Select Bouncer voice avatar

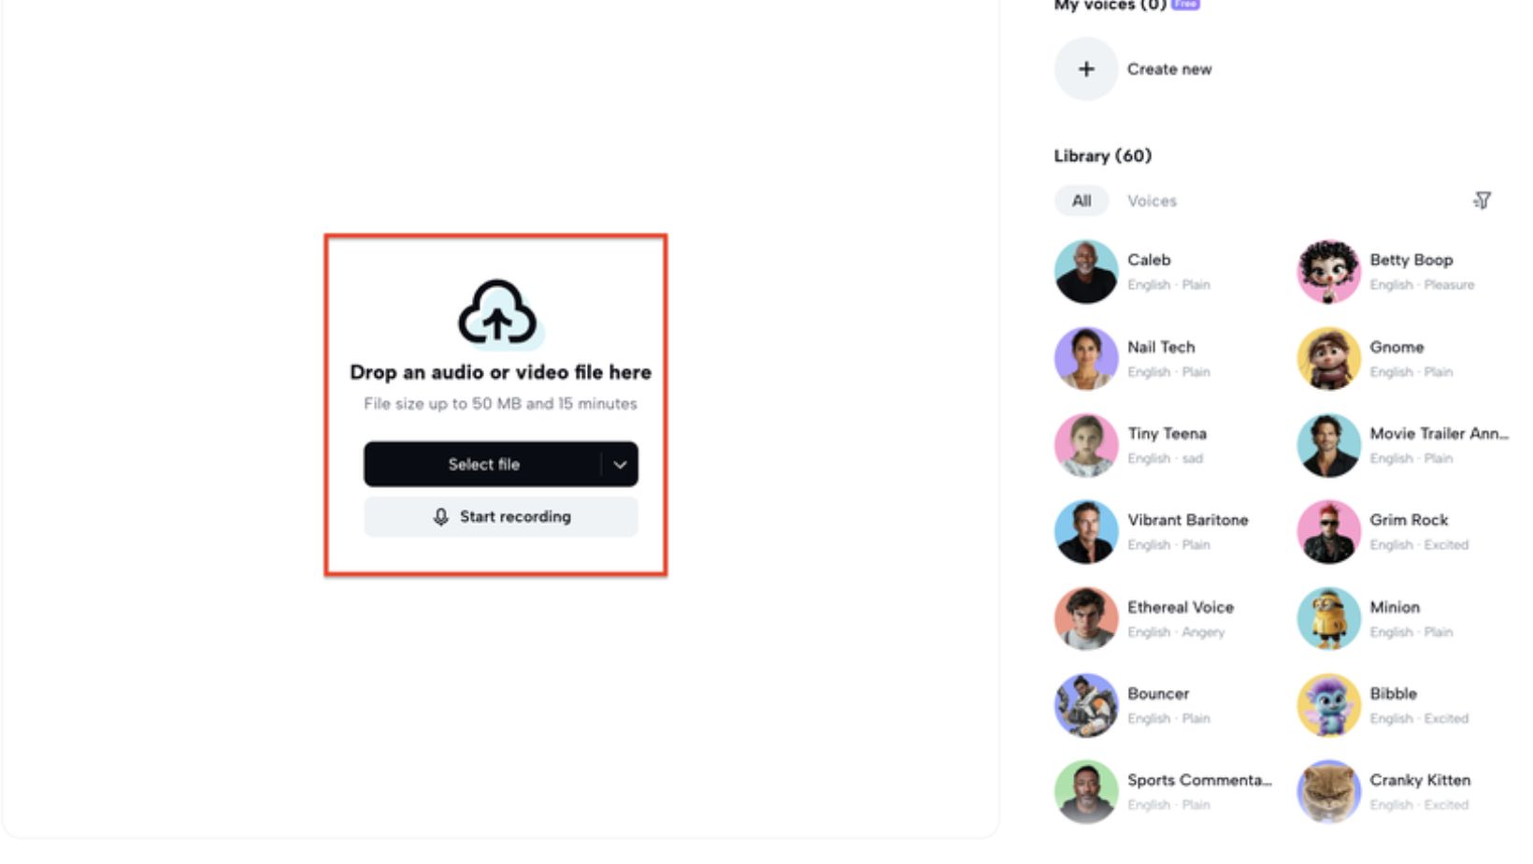1086,705
